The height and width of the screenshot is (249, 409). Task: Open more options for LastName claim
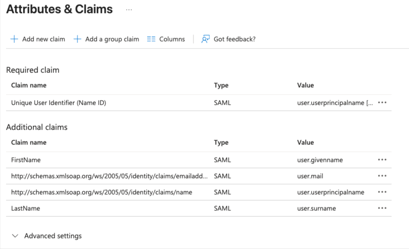pos(382,208)
